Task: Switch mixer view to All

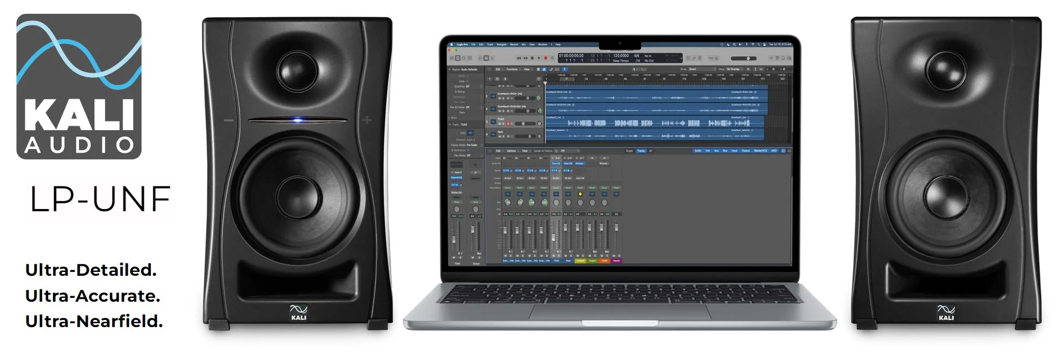Action: point(650,151)
